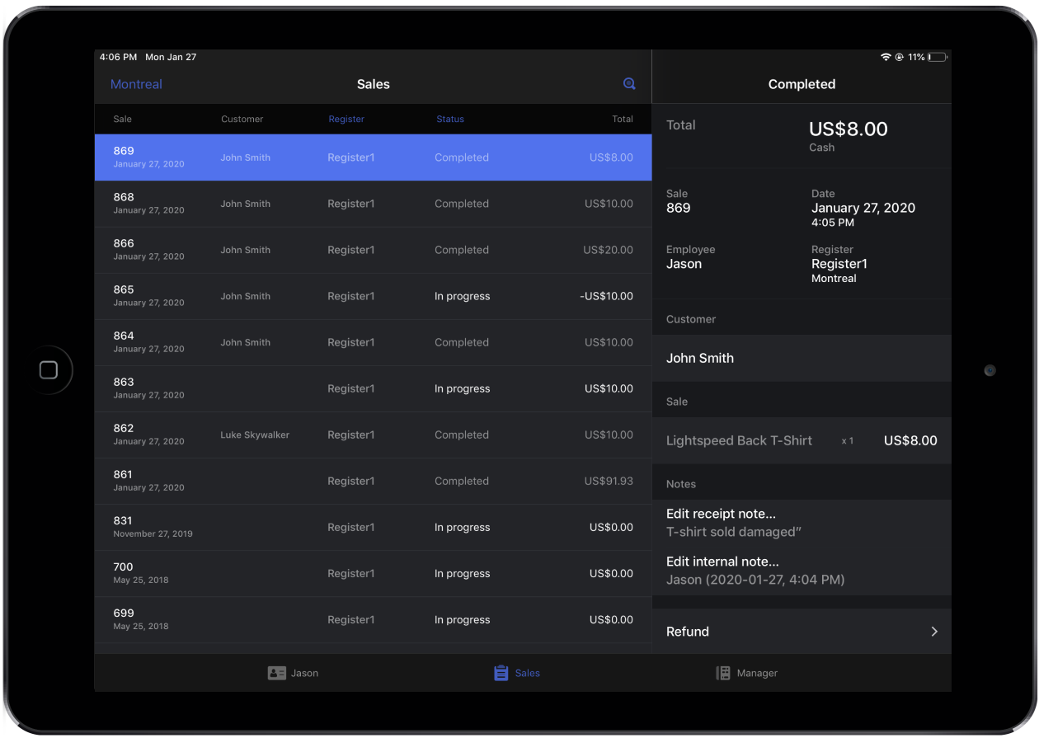
Task: Tap the Sales clipboard icon
Action: (501, 673)
